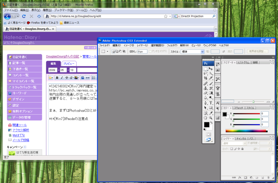Change Photoshop screen mode button

click(208, 140)
